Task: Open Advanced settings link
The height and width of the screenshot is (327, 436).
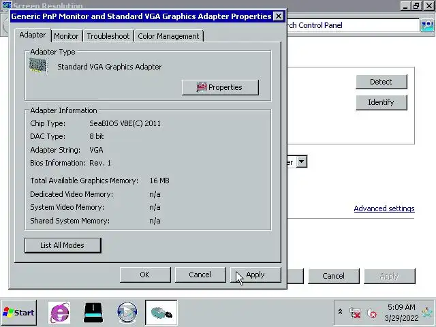Action: pos(384,208)
